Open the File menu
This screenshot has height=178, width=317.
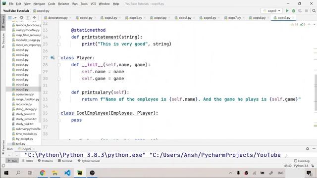(x=11, y=3)
